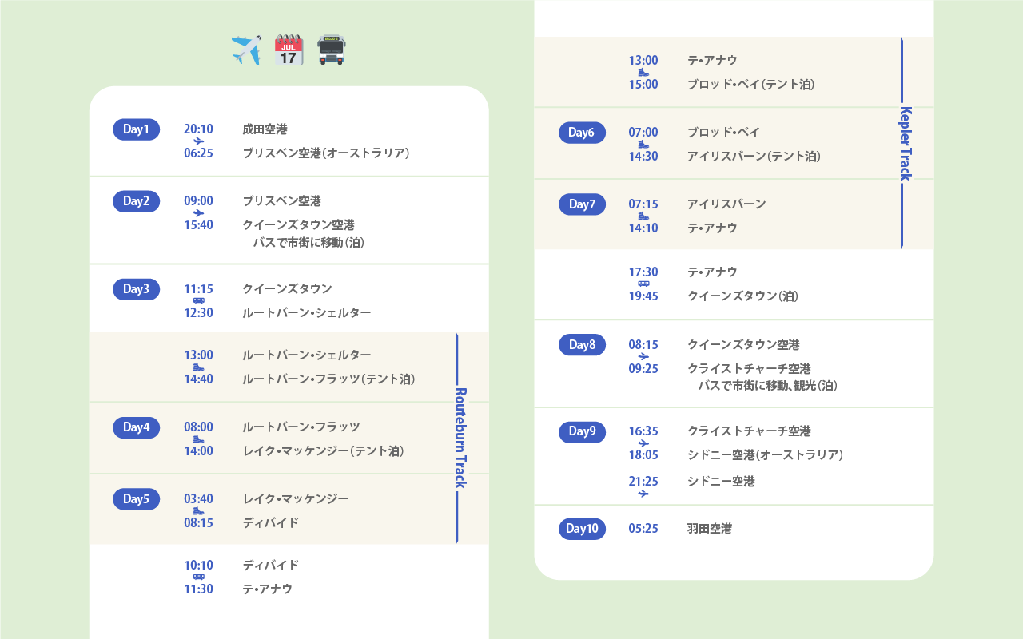Click アイリスバーン(テント泊) text

[754, 157]
